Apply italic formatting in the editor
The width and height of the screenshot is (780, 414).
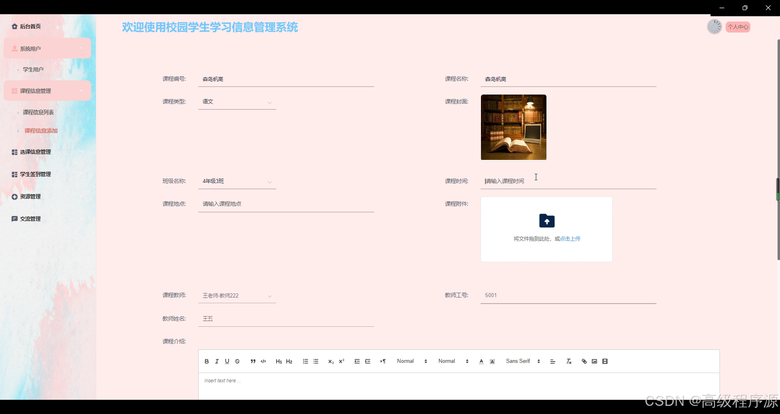(x=217, y=361)
